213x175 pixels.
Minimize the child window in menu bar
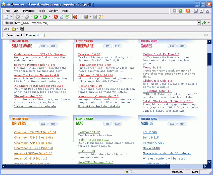click(x=196, y=11)
